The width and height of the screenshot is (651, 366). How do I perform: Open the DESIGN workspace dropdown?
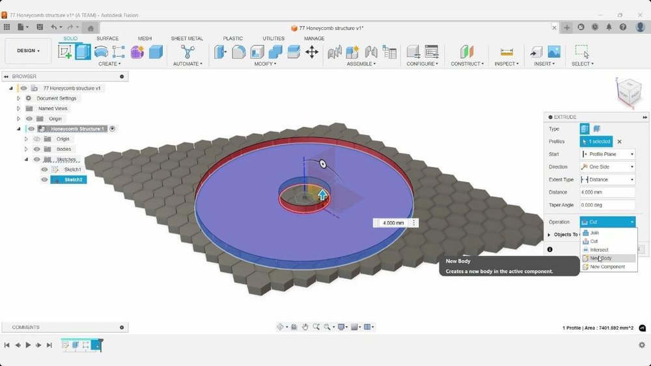[x=28, y=51]
